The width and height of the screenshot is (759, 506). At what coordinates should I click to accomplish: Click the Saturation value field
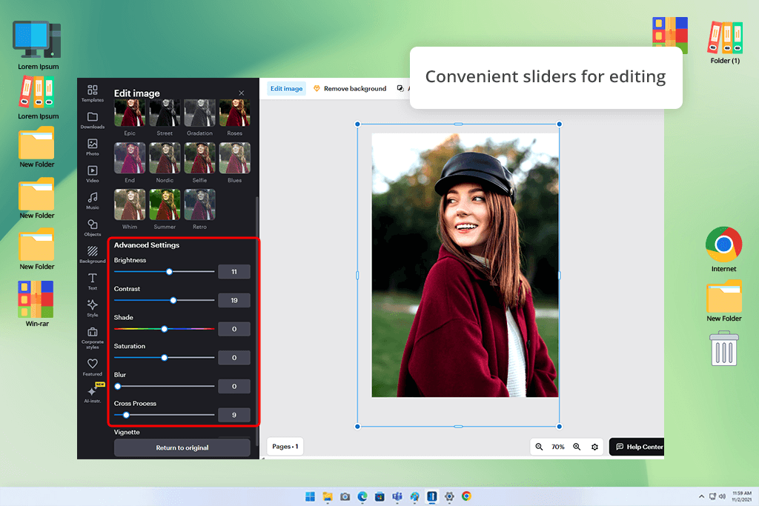[233, 358]
